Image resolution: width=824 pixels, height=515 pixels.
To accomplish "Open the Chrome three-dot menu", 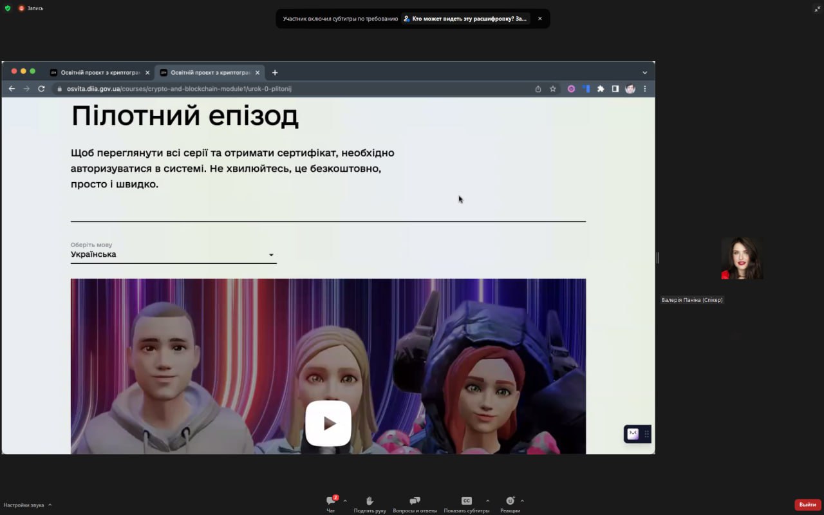I will coord(644,89).
